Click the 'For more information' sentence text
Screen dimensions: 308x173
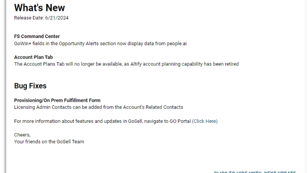coord(103,121)
